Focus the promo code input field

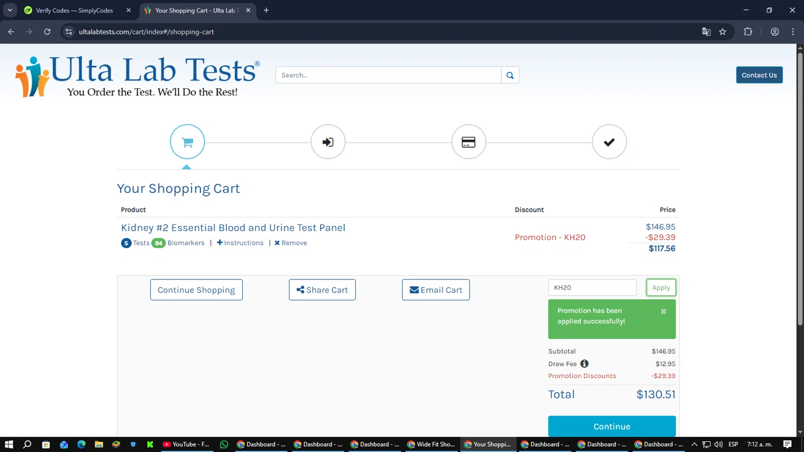592,288
